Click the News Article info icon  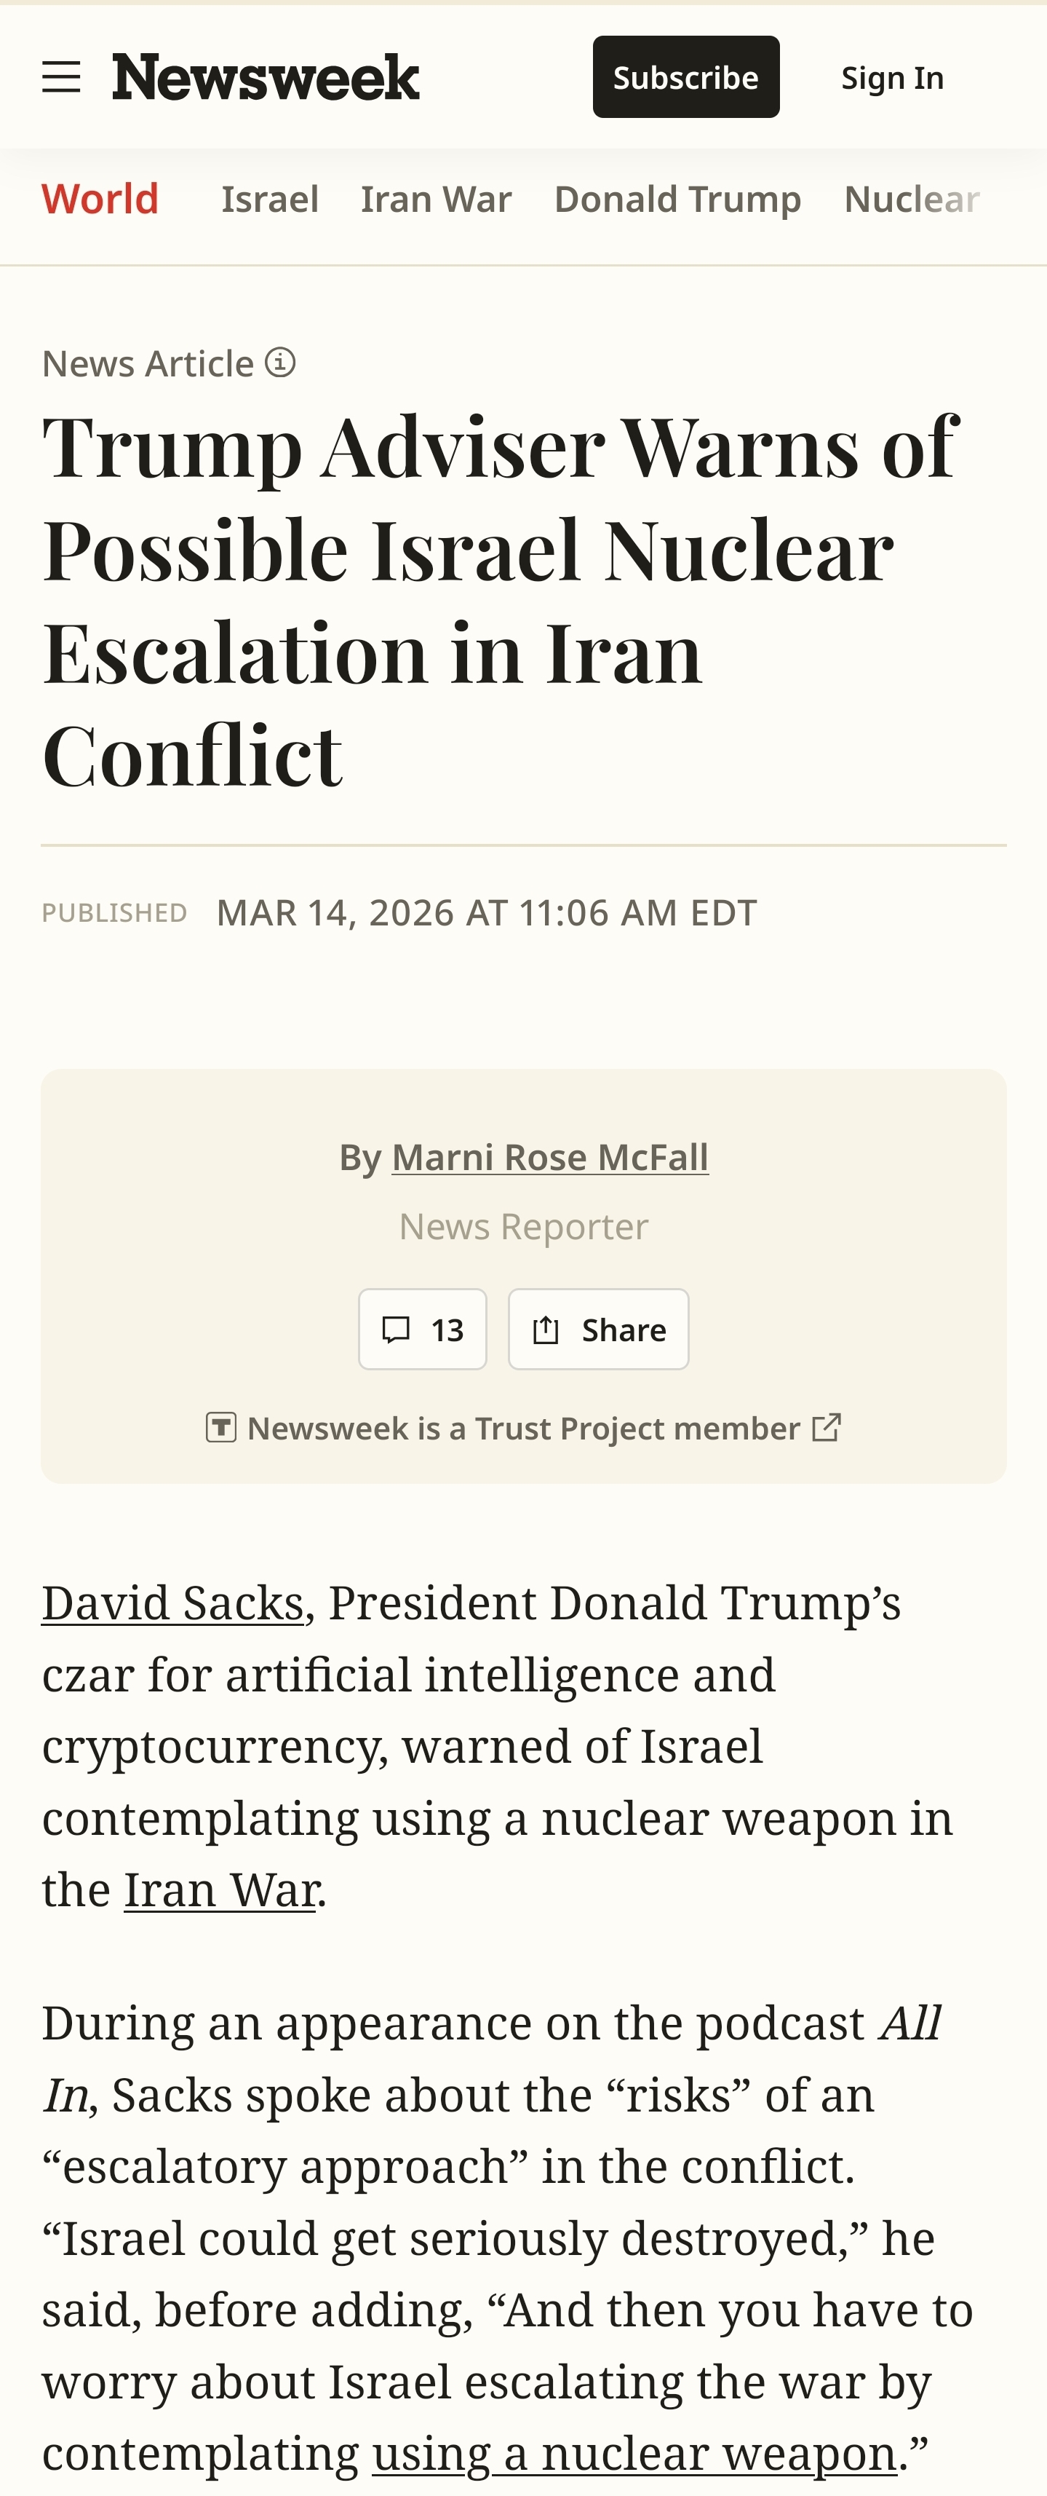(280, 363)
